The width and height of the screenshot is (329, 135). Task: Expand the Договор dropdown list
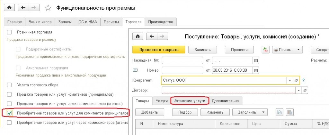click(x=299, y=91)
